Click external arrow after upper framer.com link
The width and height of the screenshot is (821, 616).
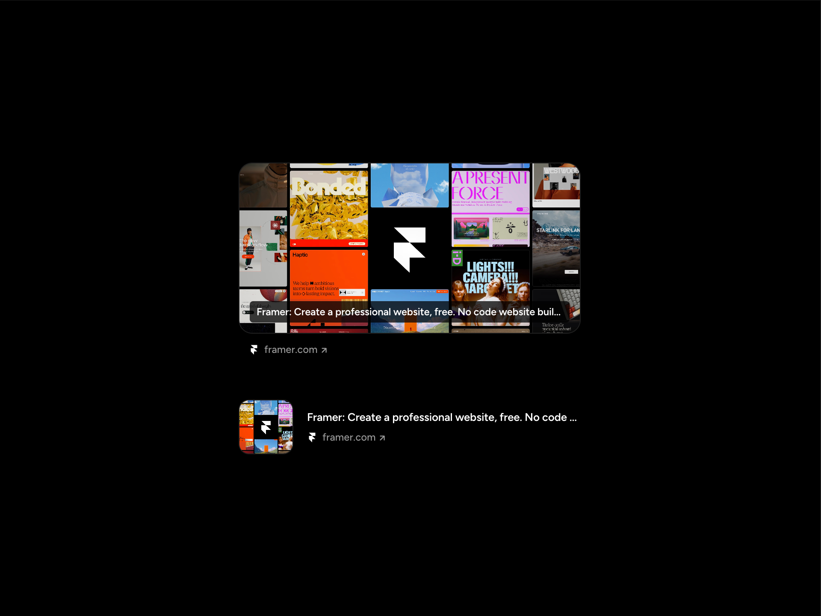pos(324,350)
